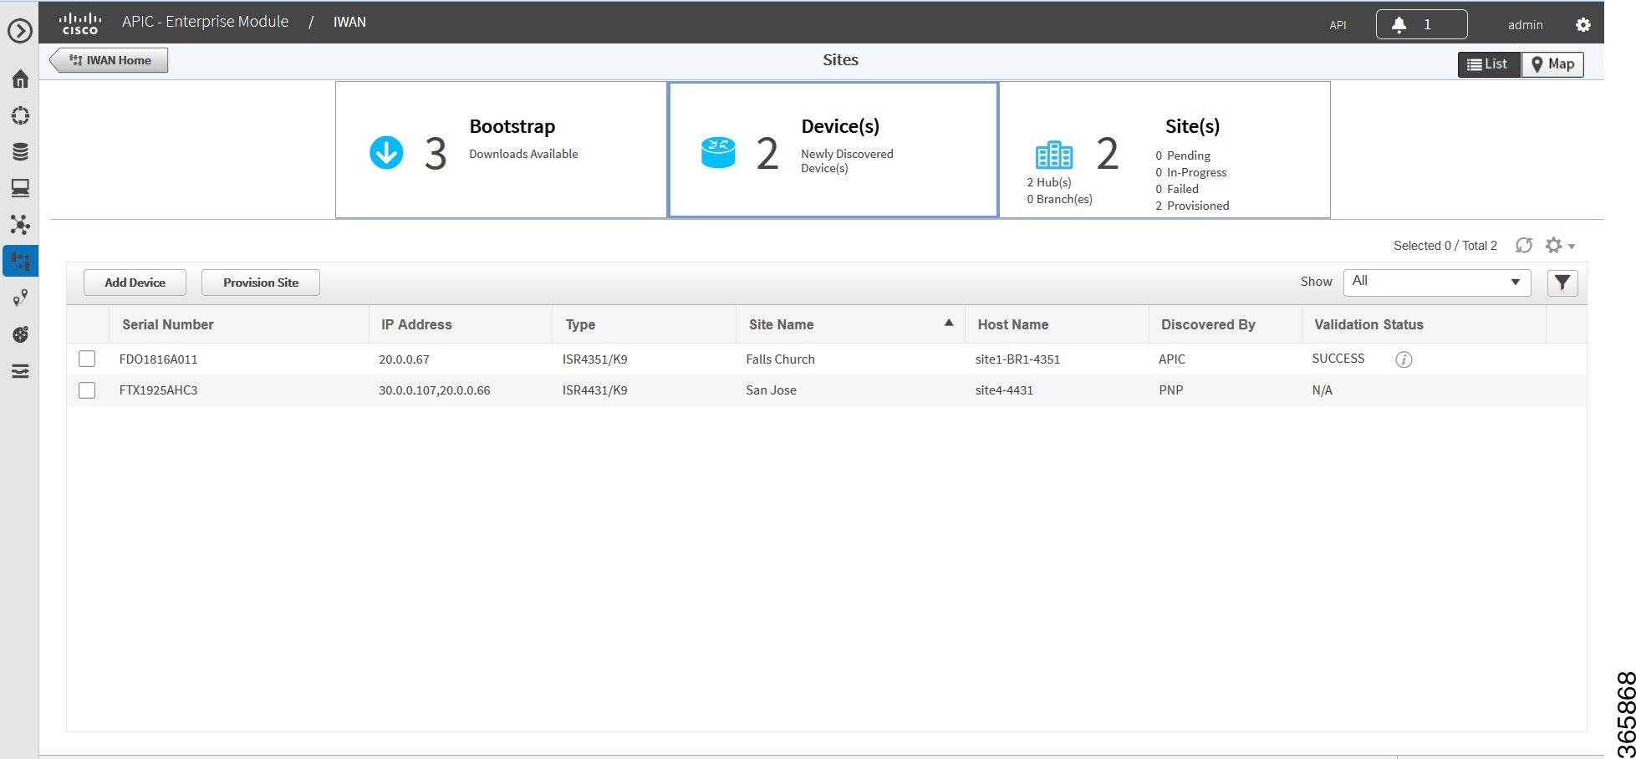This screenshot has height=759, width=1636.
Task: Open the Home icon in sidebar
Action: (20, 79)
